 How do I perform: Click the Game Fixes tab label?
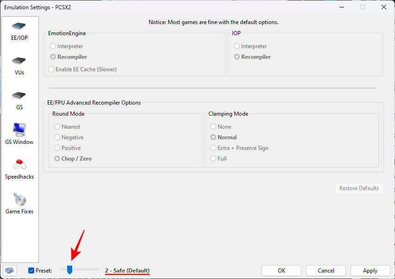[x=19, y=211]
